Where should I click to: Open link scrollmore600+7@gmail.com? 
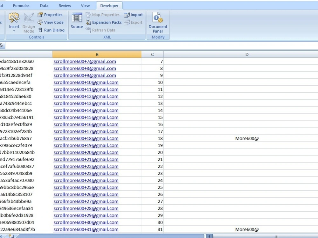coord(85,62)
